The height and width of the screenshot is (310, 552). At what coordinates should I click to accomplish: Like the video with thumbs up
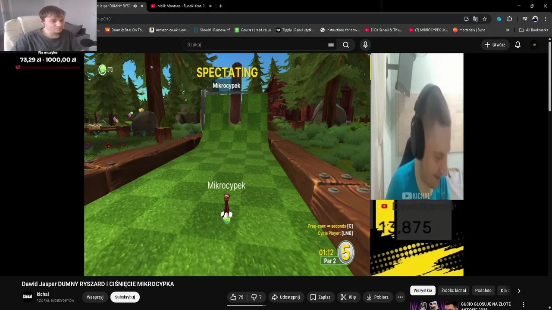coord(237,297)
